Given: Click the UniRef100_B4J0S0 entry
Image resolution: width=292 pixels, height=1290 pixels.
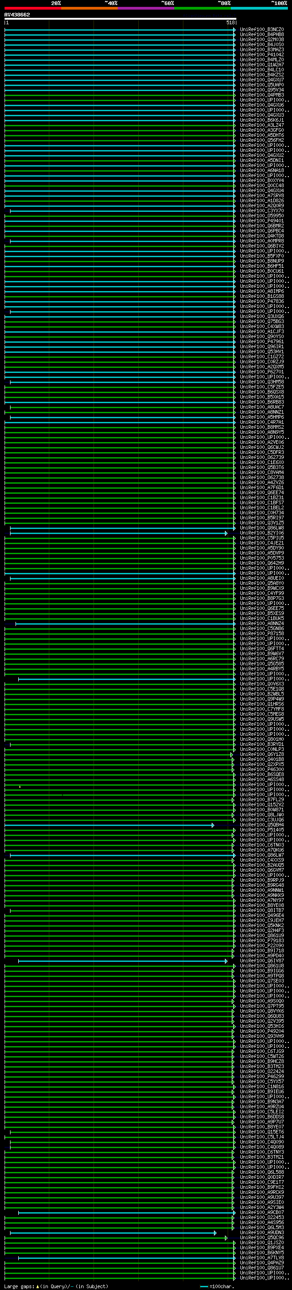Looking at the screenshot, I should pos(262,44).
